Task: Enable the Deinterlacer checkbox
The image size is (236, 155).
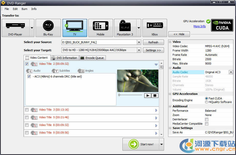Action: pyautogui.click(x=207, y=119)
